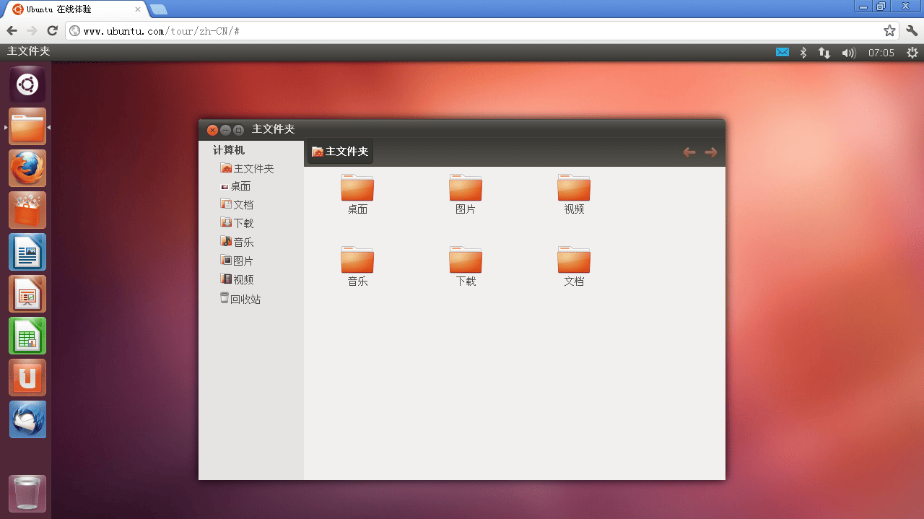The height and width of the screenshot is (519, 924).
Task: Launch LibreOffice Calc spreadsheet app
Action: click(x=27, y=336)
